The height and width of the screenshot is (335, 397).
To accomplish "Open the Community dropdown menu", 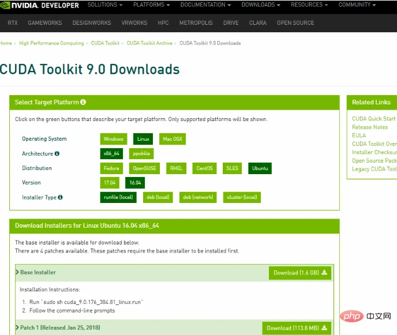I will coord(357,5).
